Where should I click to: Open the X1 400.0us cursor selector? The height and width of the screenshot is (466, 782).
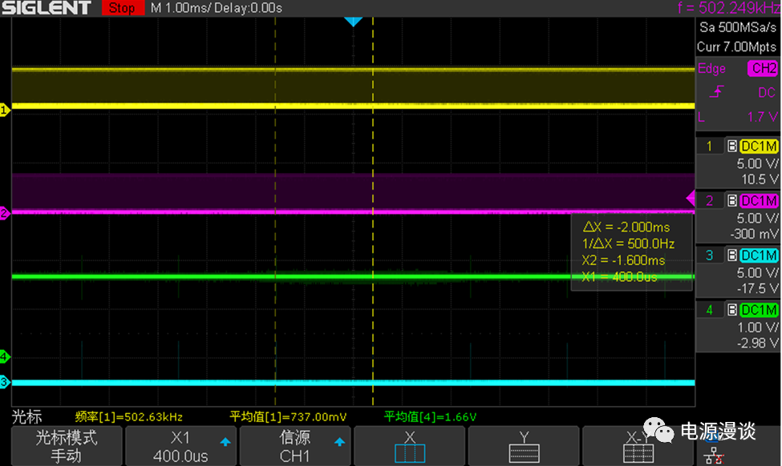pyautogui.click(x=180, y=446)
